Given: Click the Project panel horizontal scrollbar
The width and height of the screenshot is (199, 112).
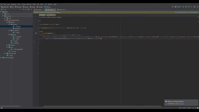Looking at the screenshot, I should coord(10,106).
